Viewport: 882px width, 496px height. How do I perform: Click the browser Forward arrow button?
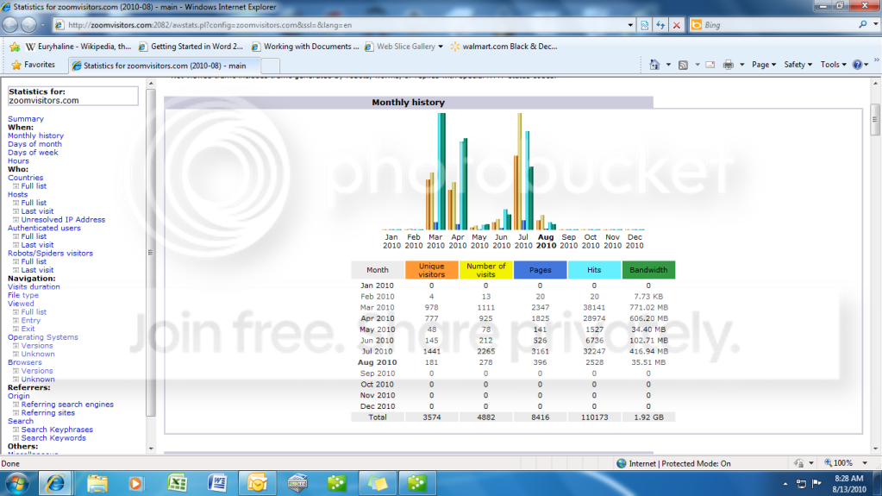click(x=28, y=25)
